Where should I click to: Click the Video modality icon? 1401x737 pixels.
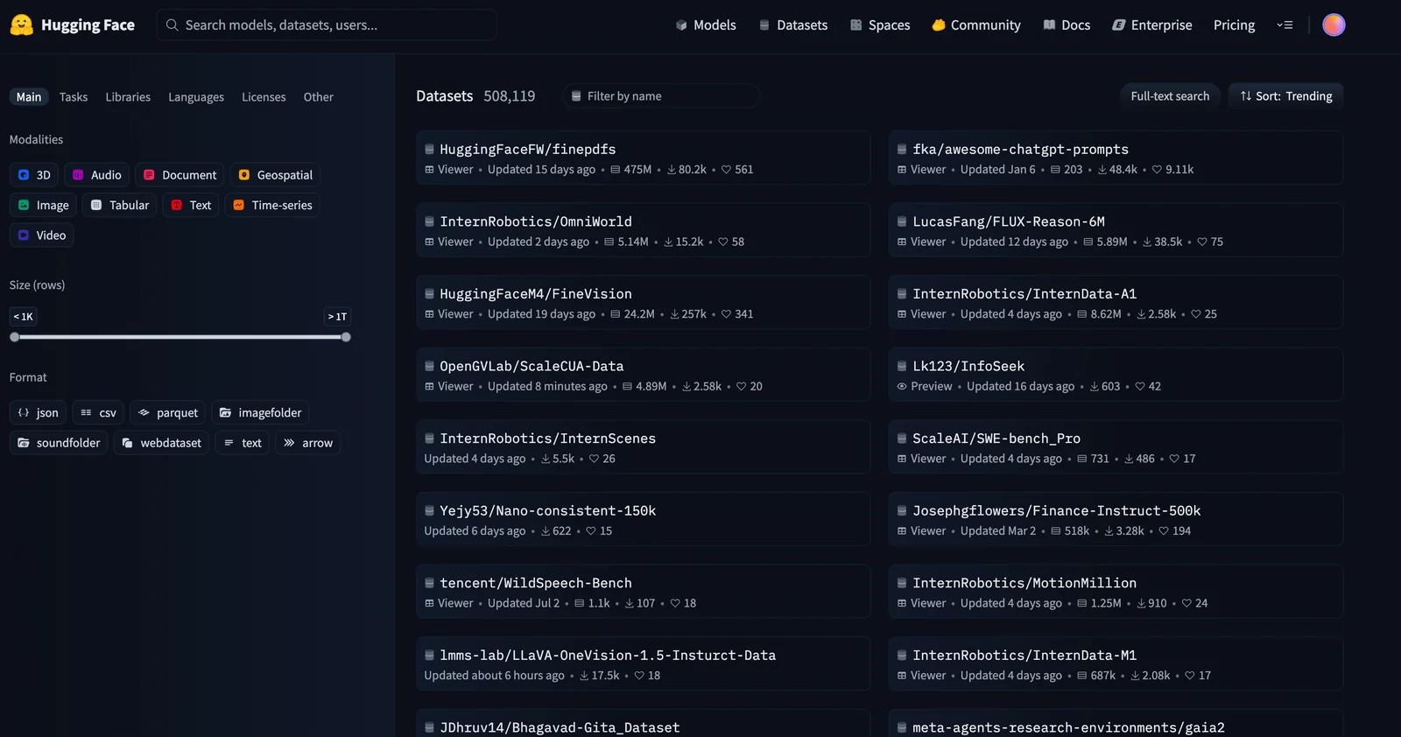pos(24,235)
